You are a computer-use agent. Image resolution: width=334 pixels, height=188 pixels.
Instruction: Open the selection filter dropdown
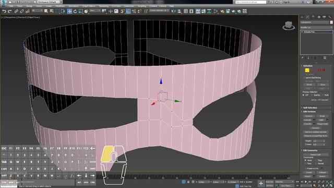point(37,10)
